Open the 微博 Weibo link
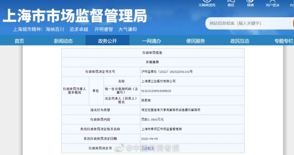The height and width of the screenshot is (155, 294). (250, 4)
